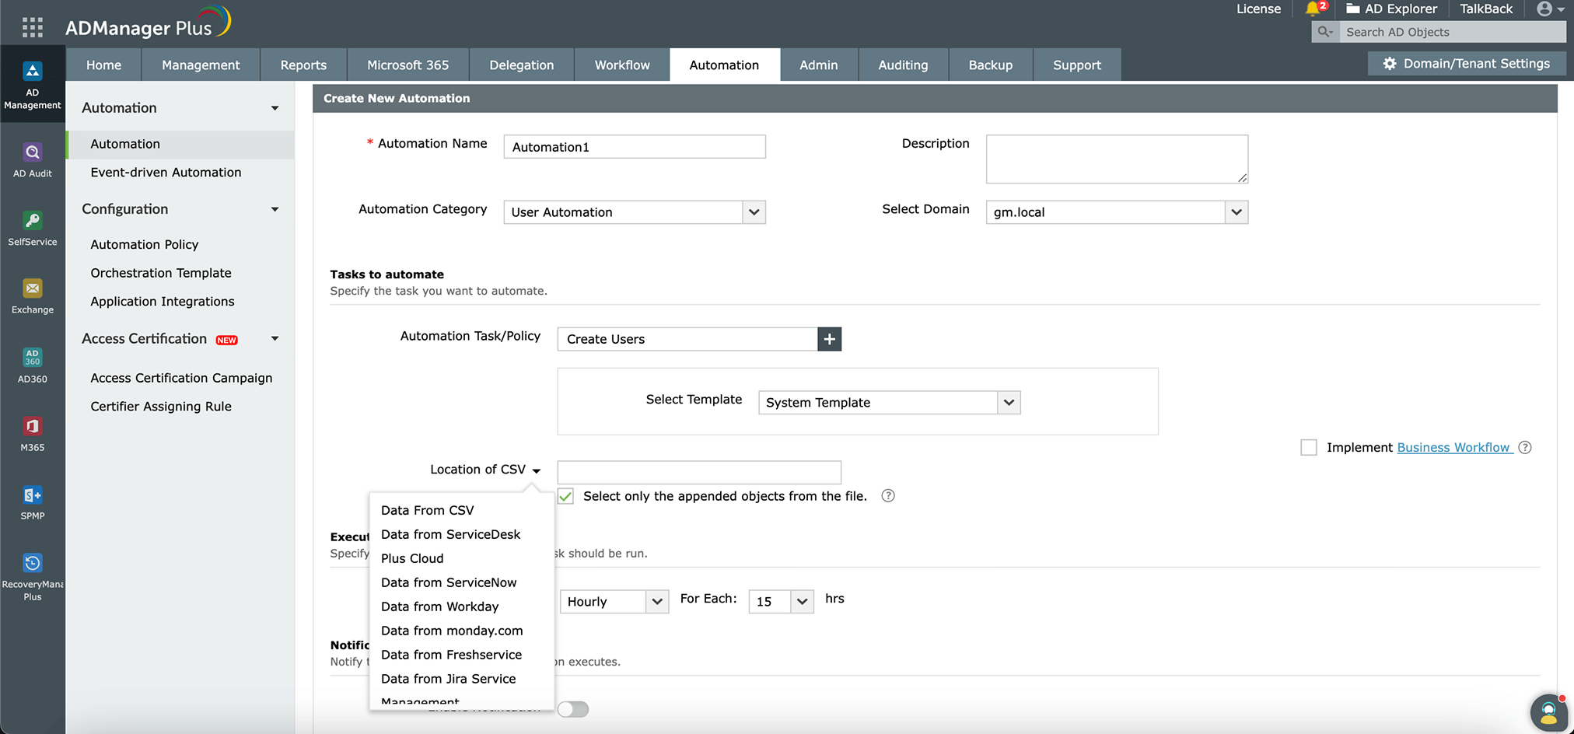Collapse the Configuration sidebar section
The width and height of the screenshot is (1574, 734).
point(275,209)
